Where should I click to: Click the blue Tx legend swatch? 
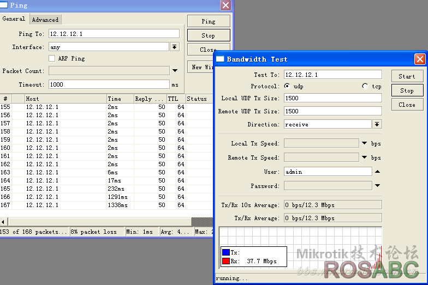(226, 252)
